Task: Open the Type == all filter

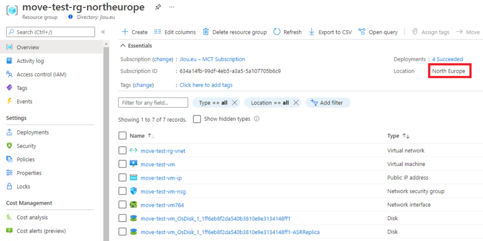Action: click(x=213, y=103)
